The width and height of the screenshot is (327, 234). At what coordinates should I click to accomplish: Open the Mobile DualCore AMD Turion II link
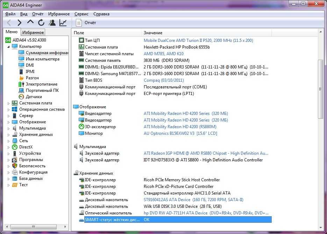(198, 40)
